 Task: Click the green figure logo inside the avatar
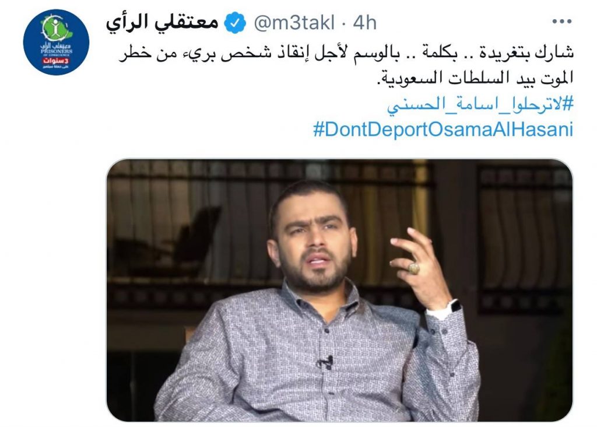[x=56, y=29]
